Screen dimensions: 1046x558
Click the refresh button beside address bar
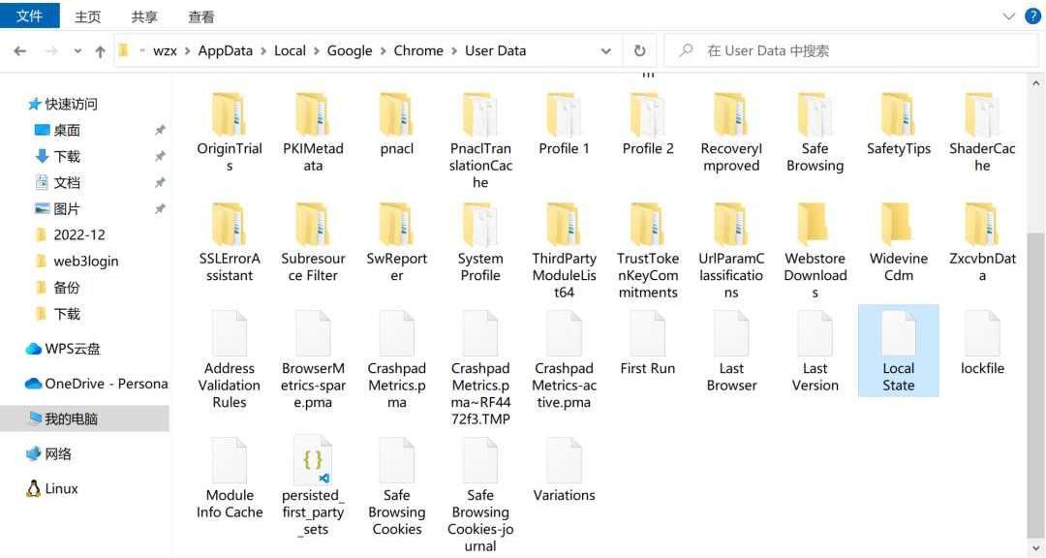(639, 51)
